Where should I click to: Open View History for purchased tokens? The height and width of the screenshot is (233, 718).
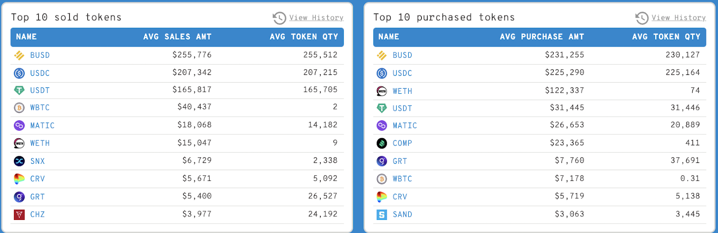tap(679, 18)
